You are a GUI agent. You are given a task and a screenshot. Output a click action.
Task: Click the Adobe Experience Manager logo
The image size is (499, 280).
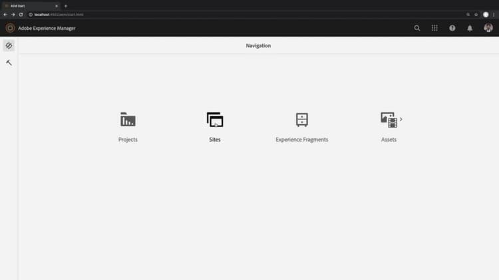point(10,28)
